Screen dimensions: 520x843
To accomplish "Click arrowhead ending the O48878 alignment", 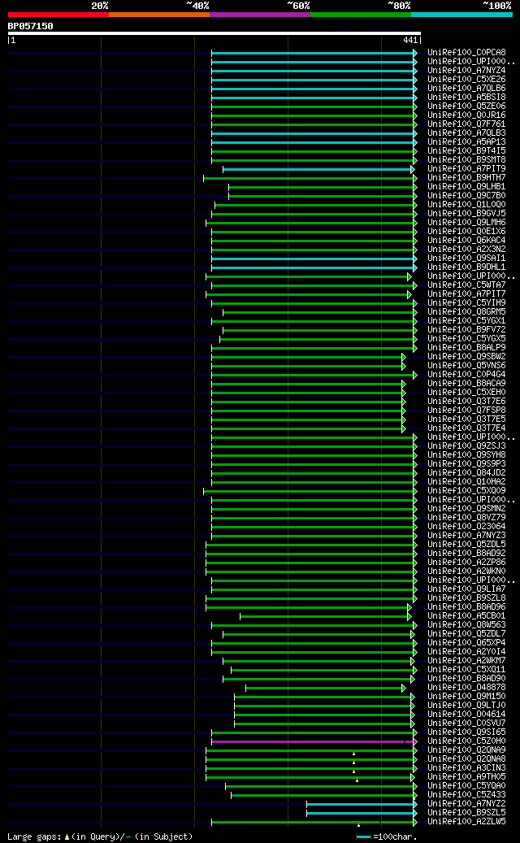I will point(404,688).
